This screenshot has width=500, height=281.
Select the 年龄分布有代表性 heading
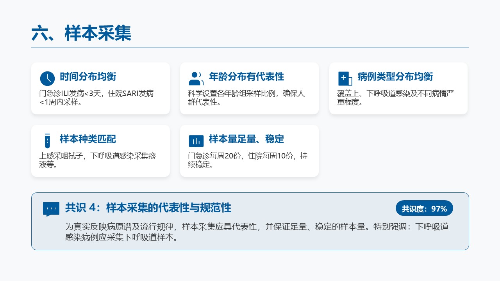pos(246,76)
